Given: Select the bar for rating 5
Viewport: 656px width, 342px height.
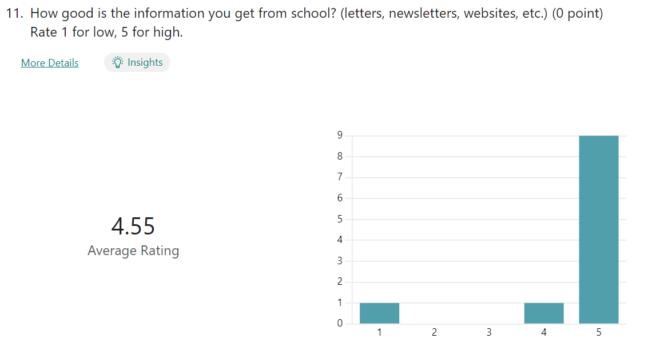Looking at the screenshot, I should click(599, 229).
